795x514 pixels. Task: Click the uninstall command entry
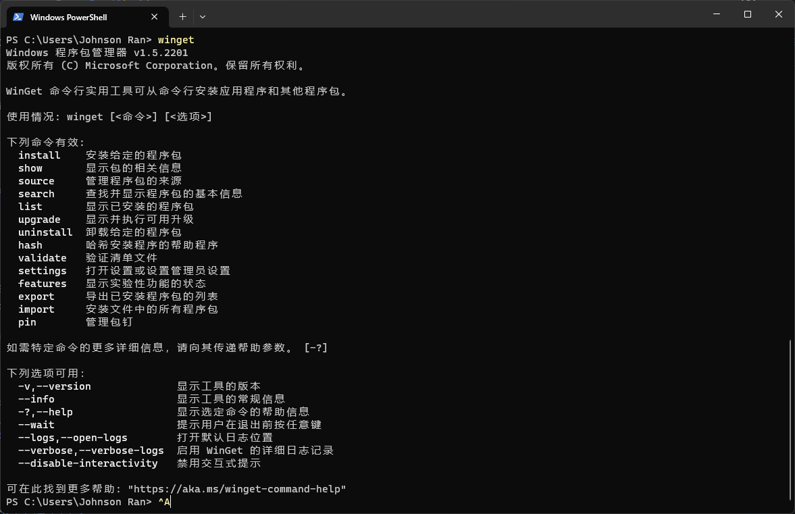(45, 232)
